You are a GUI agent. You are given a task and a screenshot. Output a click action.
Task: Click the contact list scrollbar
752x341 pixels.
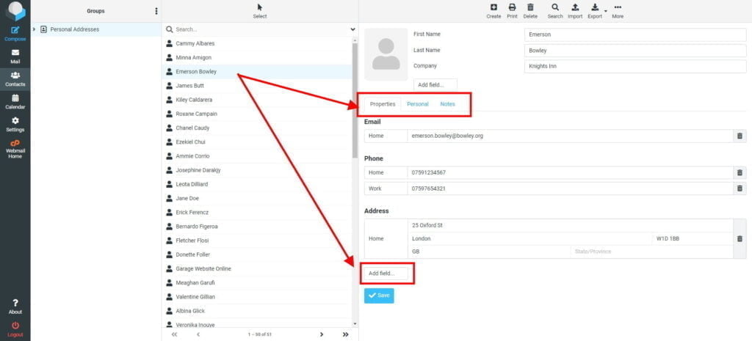pyautogui.click(x=355, y=100)
